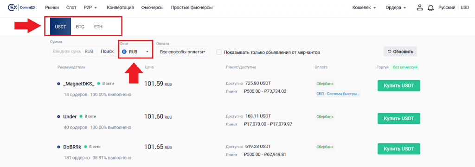Open Спот in top menu
Image resolution: width=475 pixels, height=167 pixels.
(x=71, y=7)
